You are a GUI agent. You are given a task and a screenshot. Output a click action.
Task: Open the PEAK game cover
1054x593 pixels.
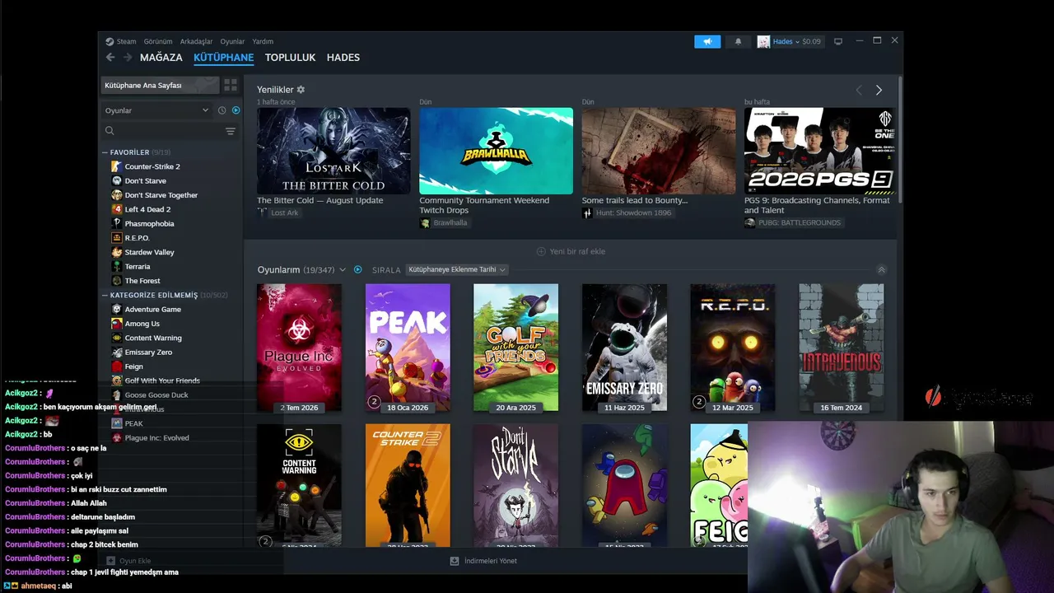point(408,348)
